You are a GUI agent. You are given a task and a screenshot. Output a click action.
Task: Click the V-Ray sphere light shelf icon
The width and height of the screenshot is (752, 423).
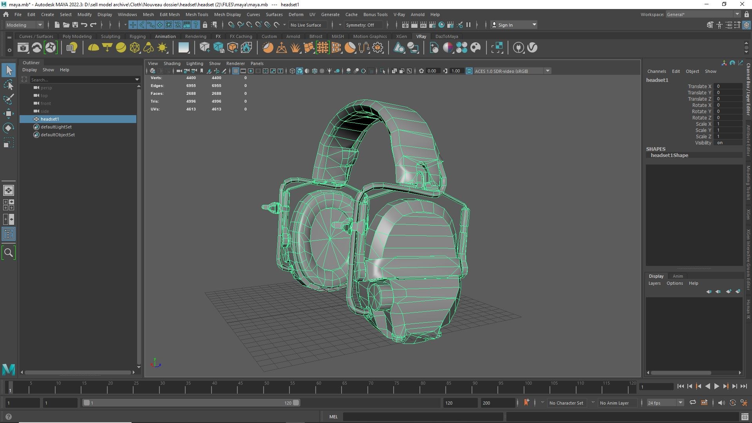121,48
